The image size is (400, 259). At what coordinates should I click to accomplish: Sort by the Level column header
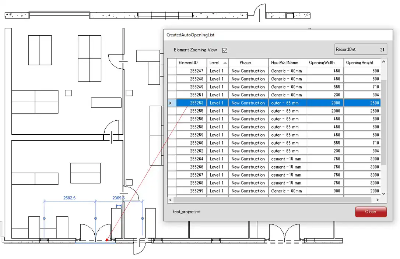click(x=217, y=63)
